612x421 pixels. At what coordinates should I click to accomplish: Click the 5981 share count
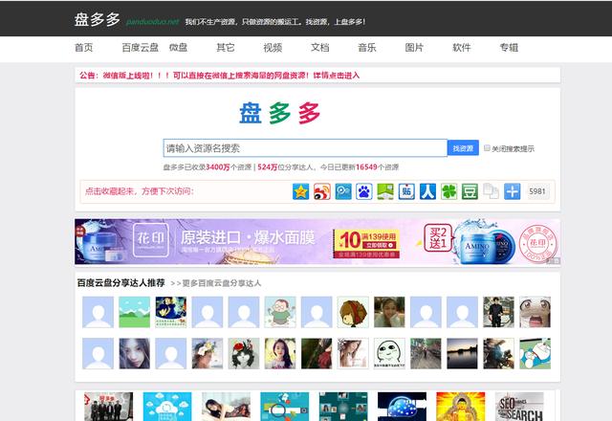click(x=537, y=191)
